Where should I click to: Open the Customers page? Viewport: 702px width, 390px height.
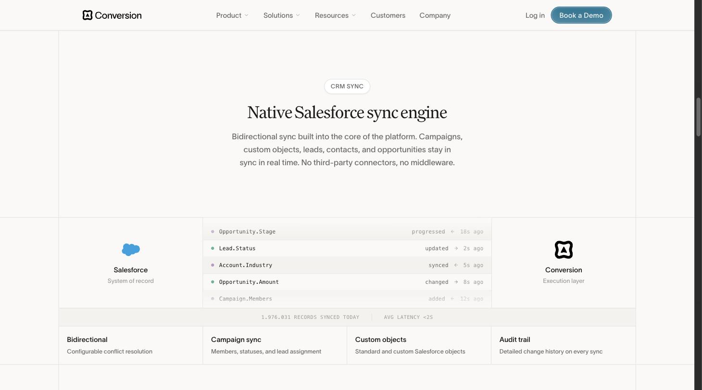tap(388, 15)
